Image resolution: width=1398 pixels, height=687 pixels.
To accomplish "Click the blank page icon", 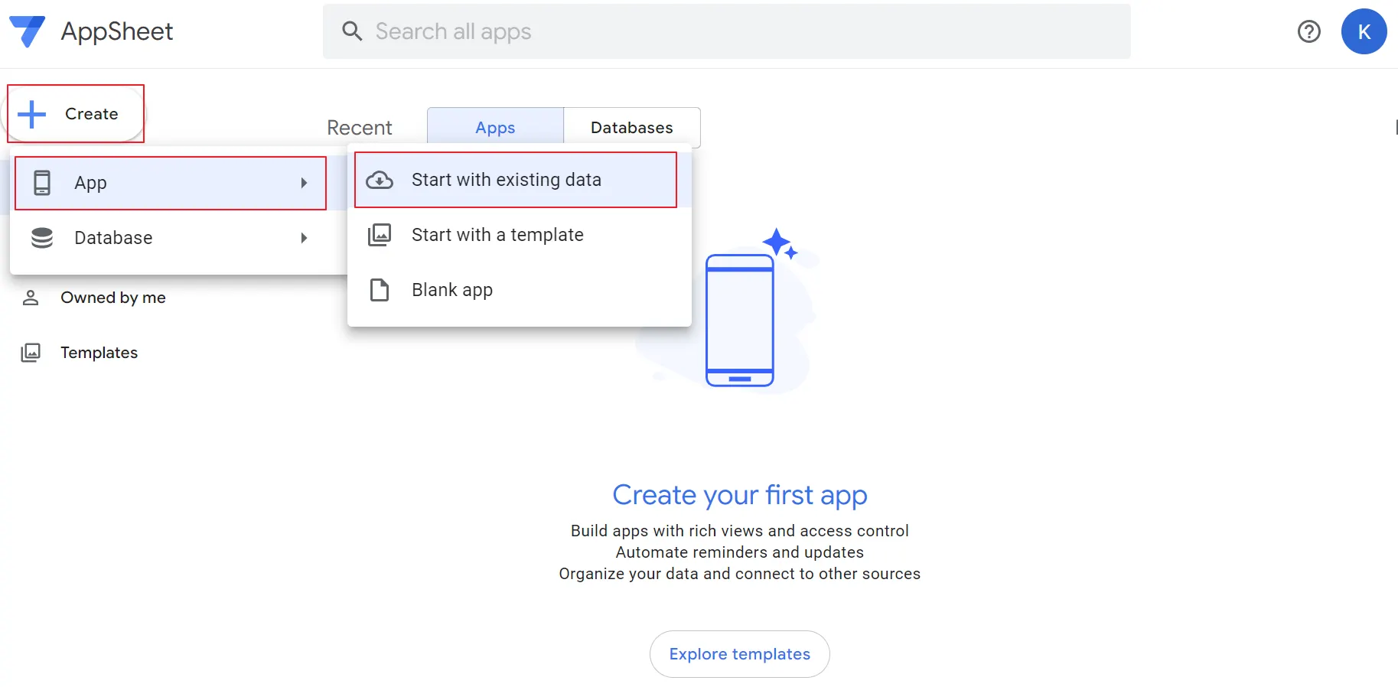I will coord(380,290).
